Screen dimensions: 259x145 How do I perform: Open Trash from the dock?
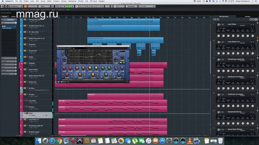click(220, 141)
